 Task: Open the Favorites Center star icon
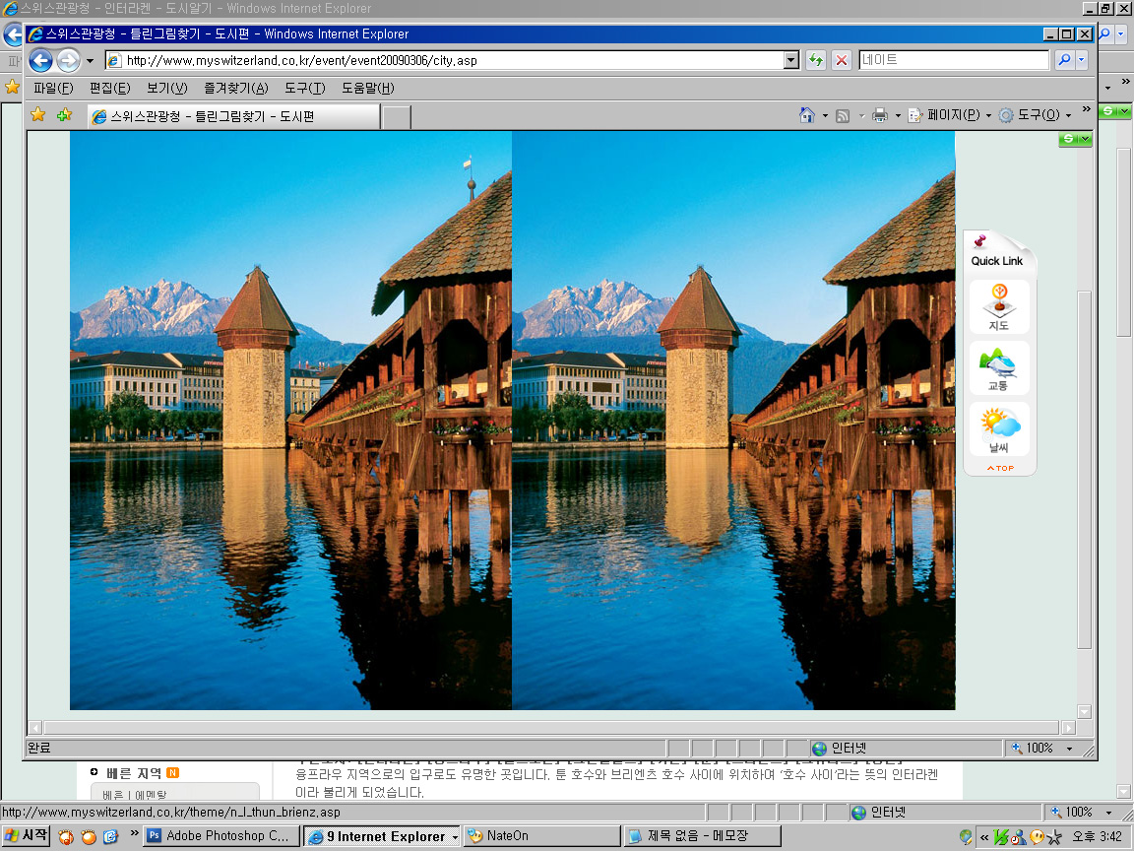[x=38, y=115]
